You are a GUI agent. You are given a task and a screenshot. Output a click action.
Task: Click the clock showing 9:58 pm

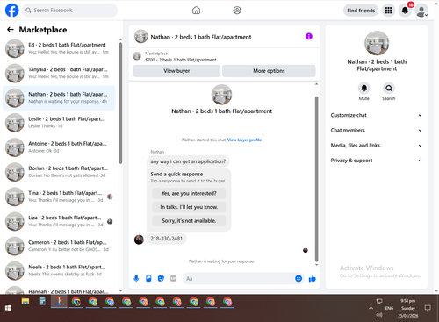[x=407, y=301]
